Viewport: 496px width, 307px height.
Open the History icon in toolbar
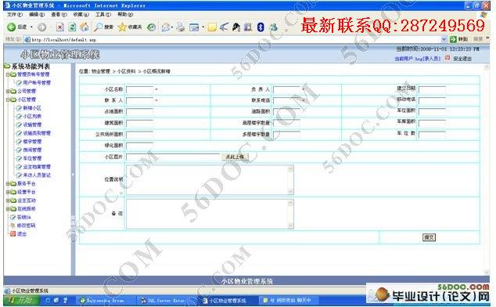pyautogui.click(x=152, y=27)
